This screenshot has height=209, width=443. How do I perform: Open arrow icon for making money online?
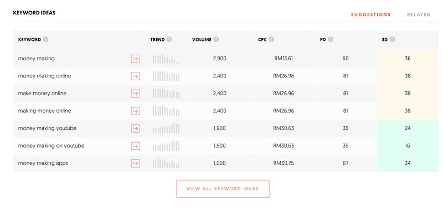tap(135, 111)
